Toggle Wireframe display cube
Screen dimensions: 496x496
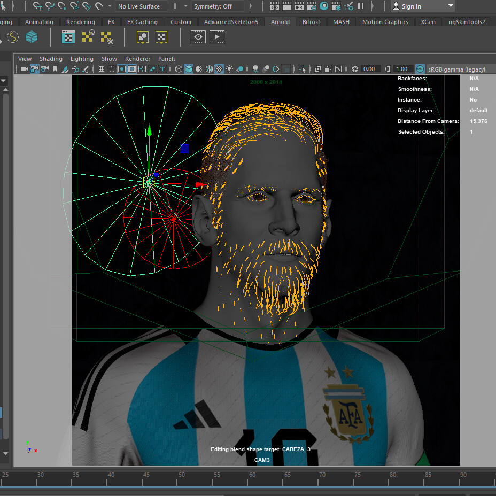tap(179, 69)
